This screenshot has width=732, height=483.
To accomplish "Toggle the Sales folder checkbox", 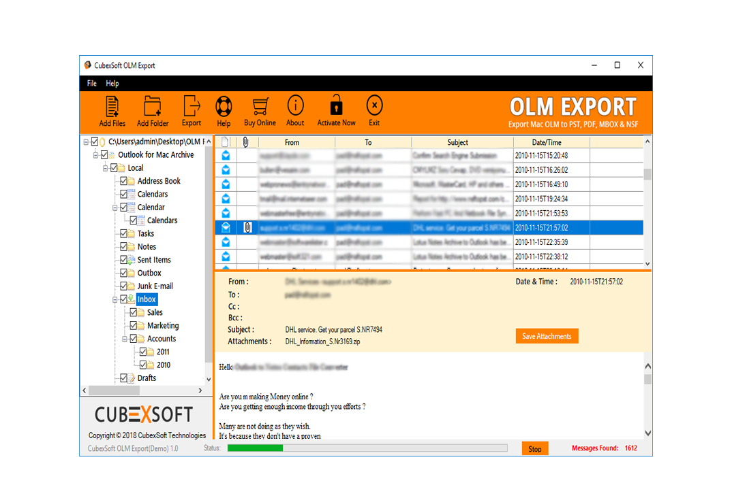I will (134, 312).
